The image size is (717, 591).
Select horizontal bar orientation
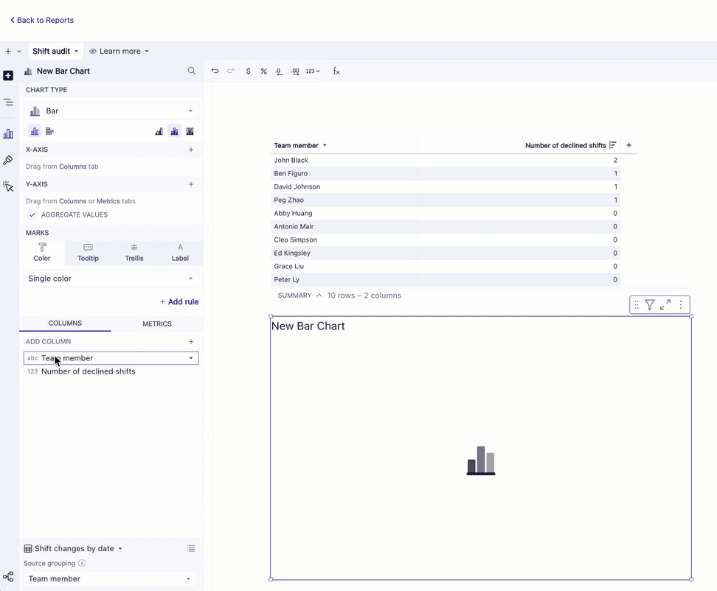[50, 131]
